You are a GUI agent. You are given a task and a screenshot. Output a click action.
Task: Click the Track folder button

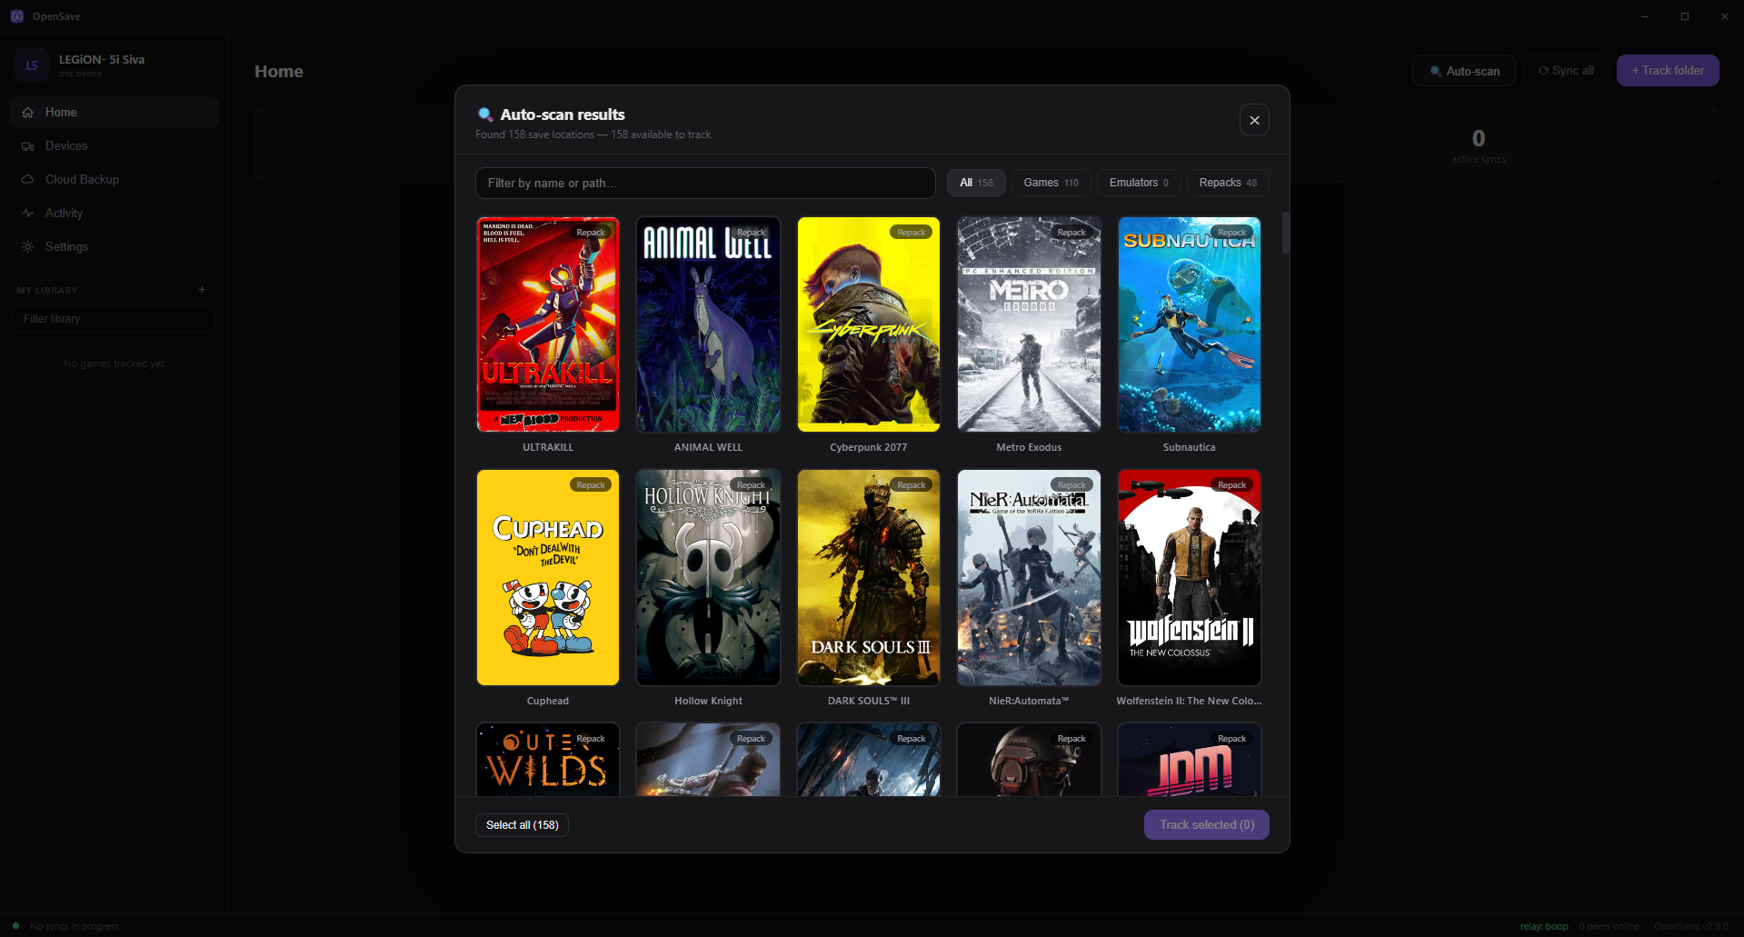tap(1668, 71)
